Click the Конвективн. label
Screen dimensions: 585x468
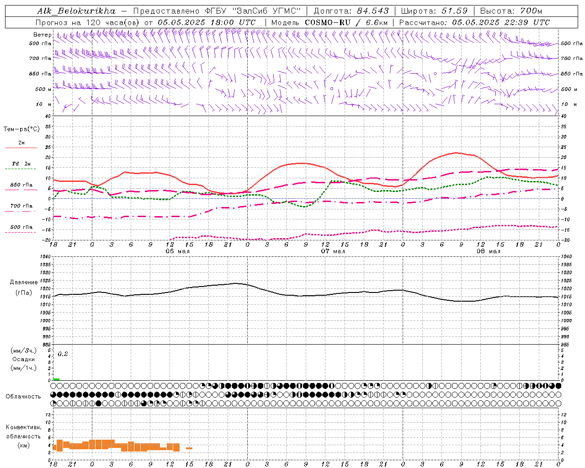[x=23, y=427]
